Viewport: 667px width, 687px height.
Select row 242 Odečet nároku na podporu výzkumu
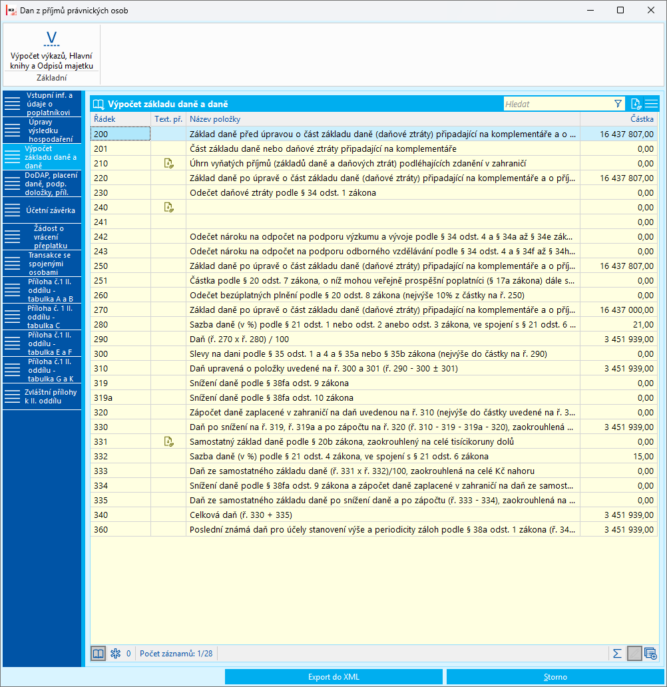(x=374, y=236)
